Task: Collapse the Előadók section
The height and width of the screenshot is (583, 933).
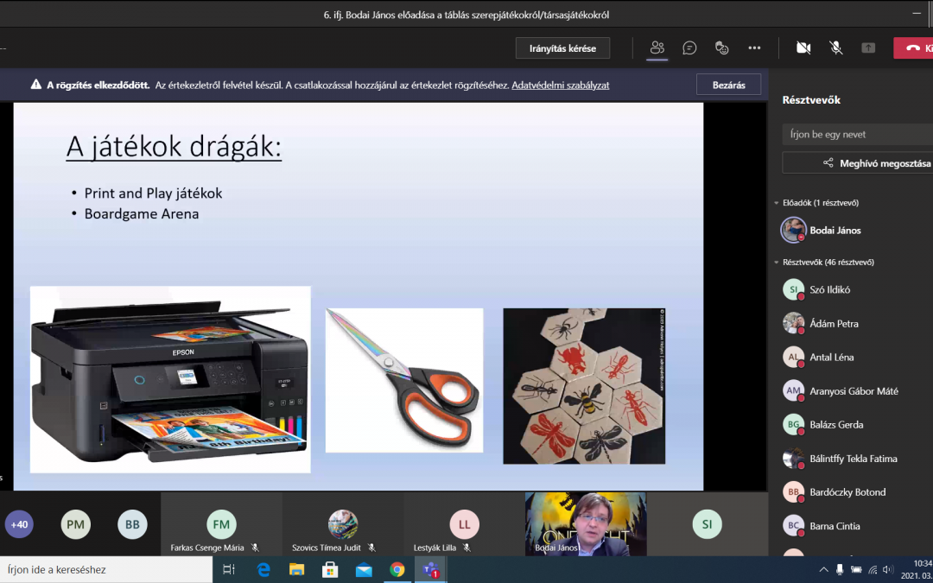Action: coord(777,203)
